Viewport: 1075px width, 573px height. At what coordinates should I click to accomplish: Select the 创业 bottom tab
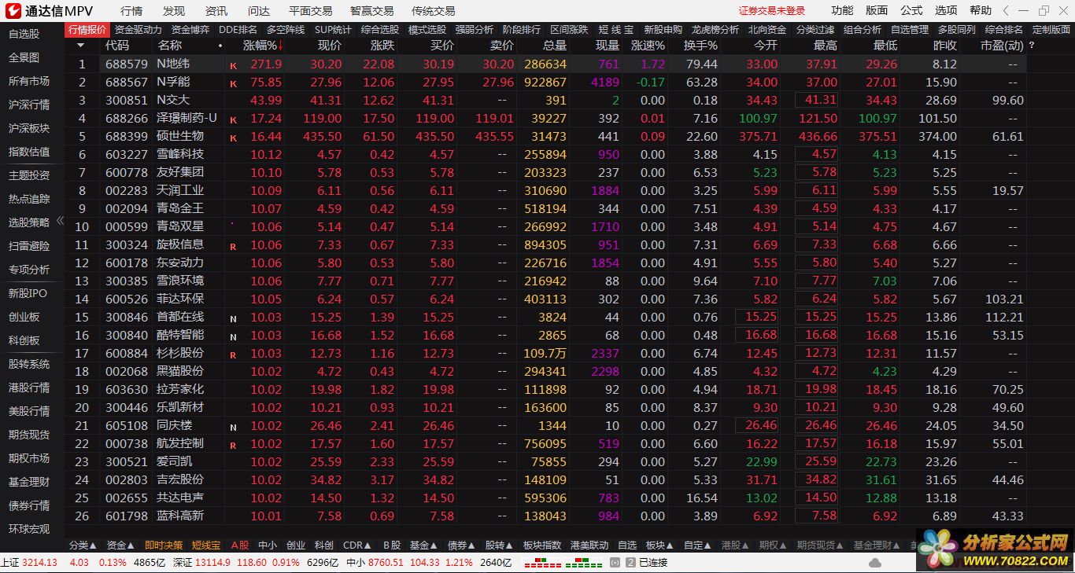[296, 545]
